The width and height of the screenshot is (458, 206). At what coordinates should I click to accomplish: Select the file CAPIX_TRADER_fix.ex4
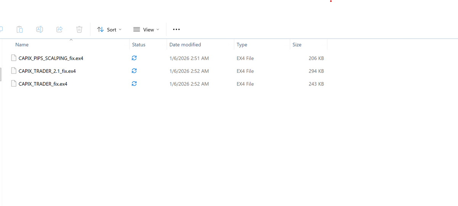[x=43, y=84]
